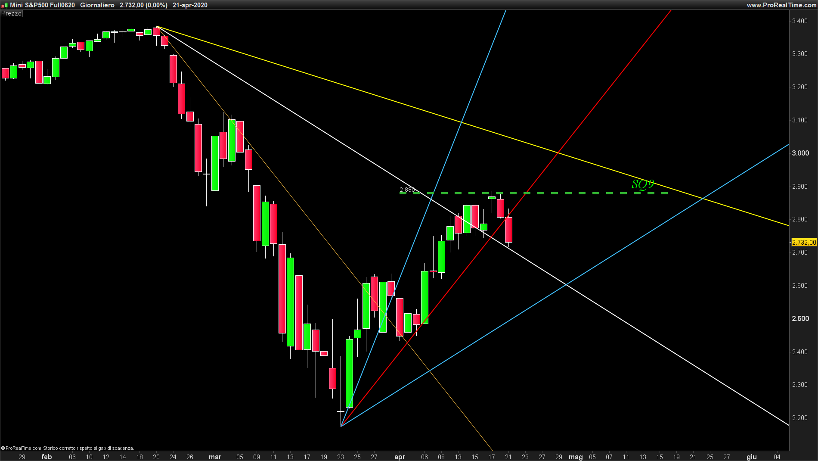Click the 2.200 price axis label

pos(800,417)
